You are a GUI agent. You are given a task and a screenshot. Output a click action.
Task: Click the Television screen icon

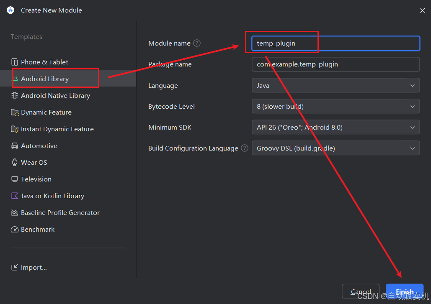point(15,179)
